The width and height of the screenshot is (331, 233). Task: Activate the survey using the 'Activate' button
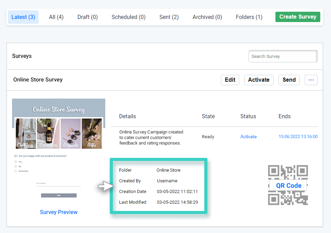click(x=259, y=80)
